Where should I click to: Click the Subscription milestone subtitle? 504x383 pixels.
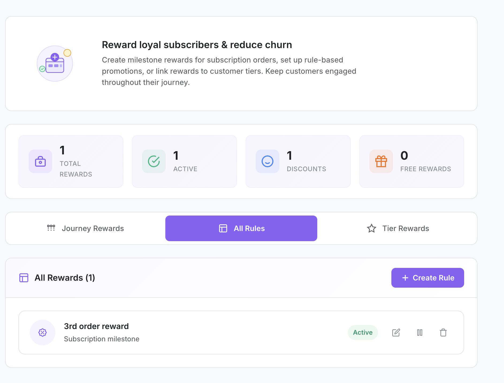[x=102, y=339]
